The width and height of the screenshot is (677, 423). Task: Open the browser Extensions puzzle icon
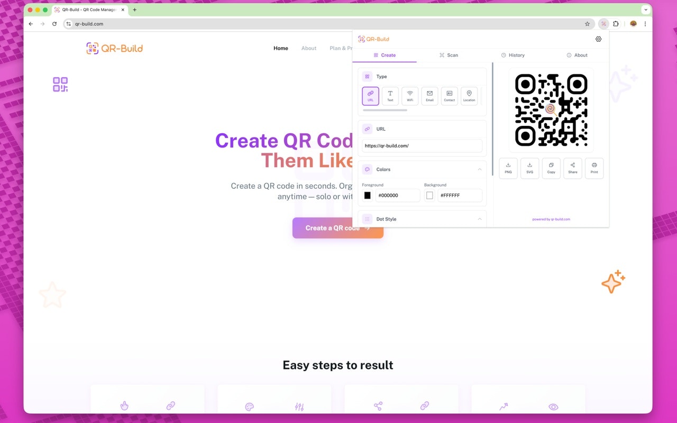click(616, 24)
